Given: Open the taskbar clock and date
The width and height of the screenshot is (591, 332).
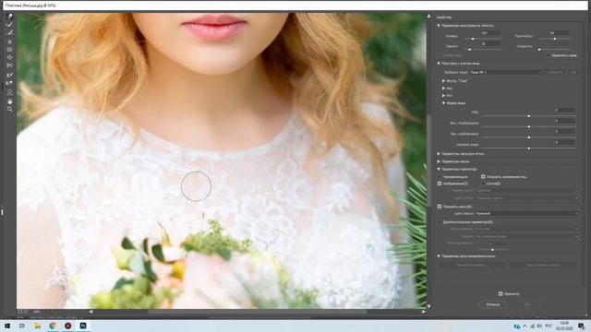Looking at the screenshot, I should click(x=564, y=326).
